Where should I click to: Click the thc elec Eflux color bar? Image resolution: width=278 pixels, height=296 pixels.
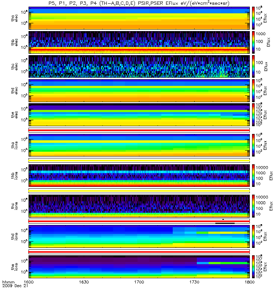[253, 66]
